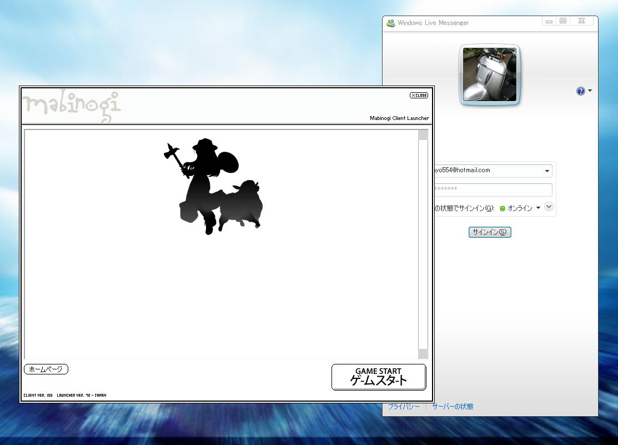Click the launcher scrollbar down arrow
Image resolution: width=618 pixels, height=445 pixels.
point(423,353)
